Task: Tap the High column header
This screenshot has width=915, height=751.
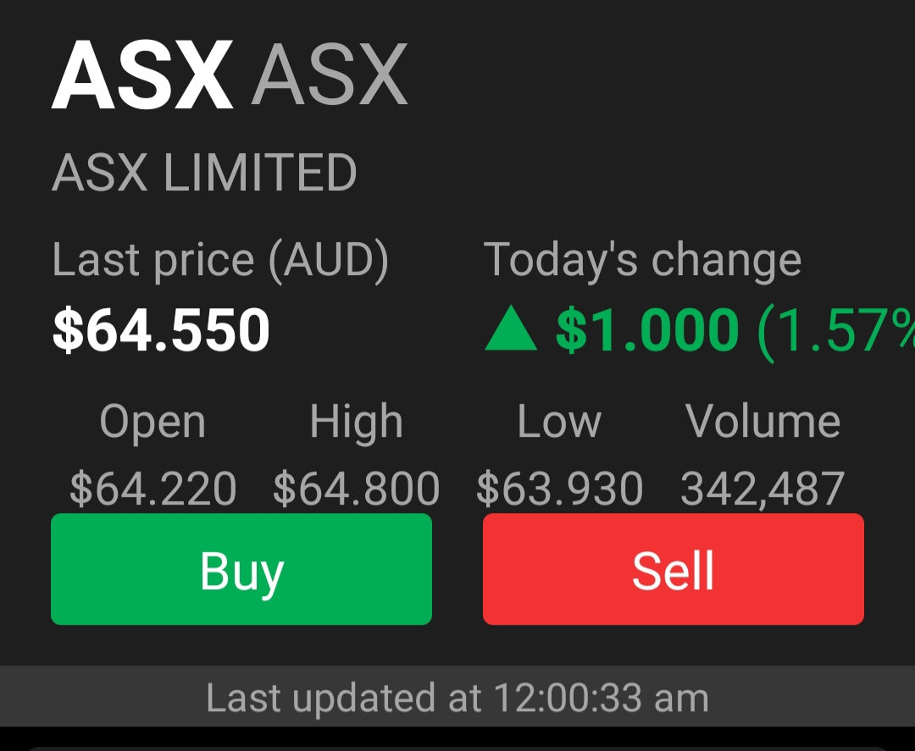Action: [x=356, y=421]
